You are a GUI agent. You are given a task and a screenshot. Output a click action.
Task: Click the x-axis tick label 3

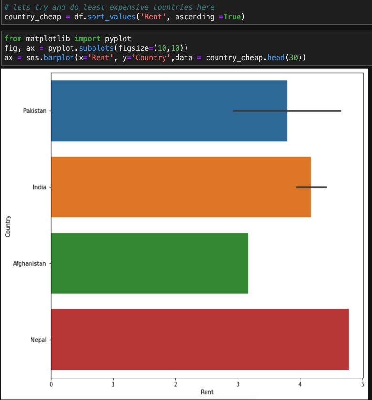[x=238, y=383]
